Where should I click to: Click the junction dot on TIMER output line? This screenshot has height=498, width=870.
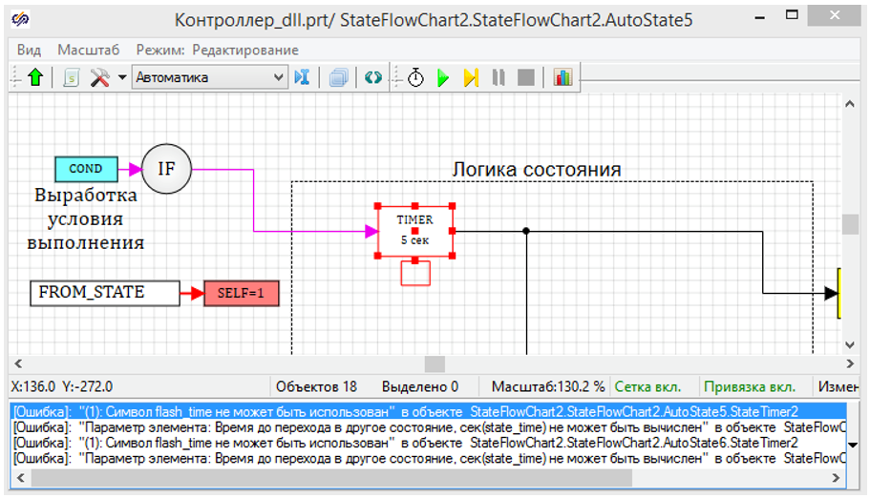(526, 231)
